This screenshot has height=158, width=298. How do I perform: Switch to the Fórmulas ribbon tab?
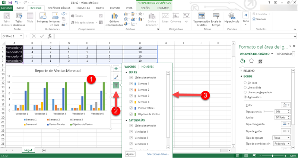pos(83,8)
